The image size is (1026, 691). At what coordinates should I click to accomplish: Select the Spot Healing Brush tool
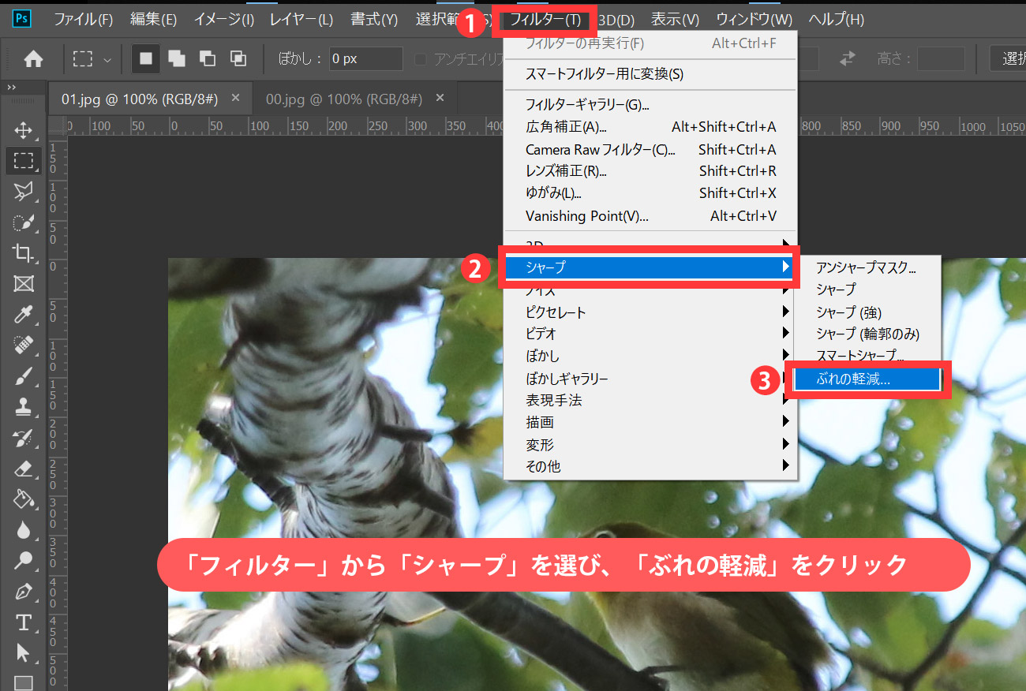(x=23, y=345)
